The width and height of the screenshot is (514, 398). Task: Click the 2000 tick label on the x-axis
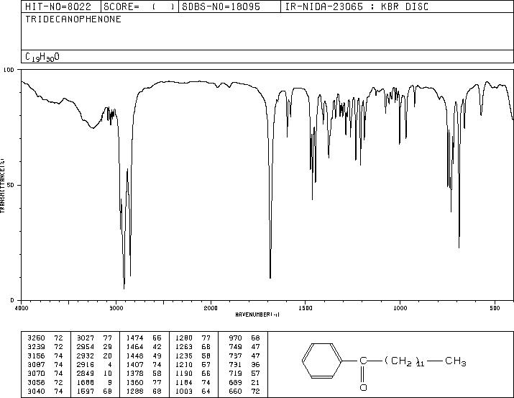211,308
